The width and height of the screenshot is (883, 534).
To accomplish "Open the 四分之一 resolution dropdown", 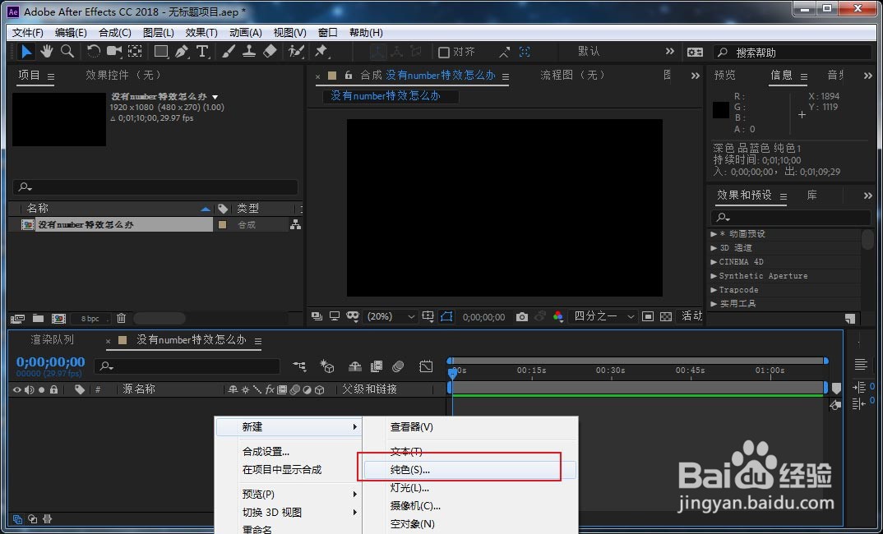I will click(603, 317).
